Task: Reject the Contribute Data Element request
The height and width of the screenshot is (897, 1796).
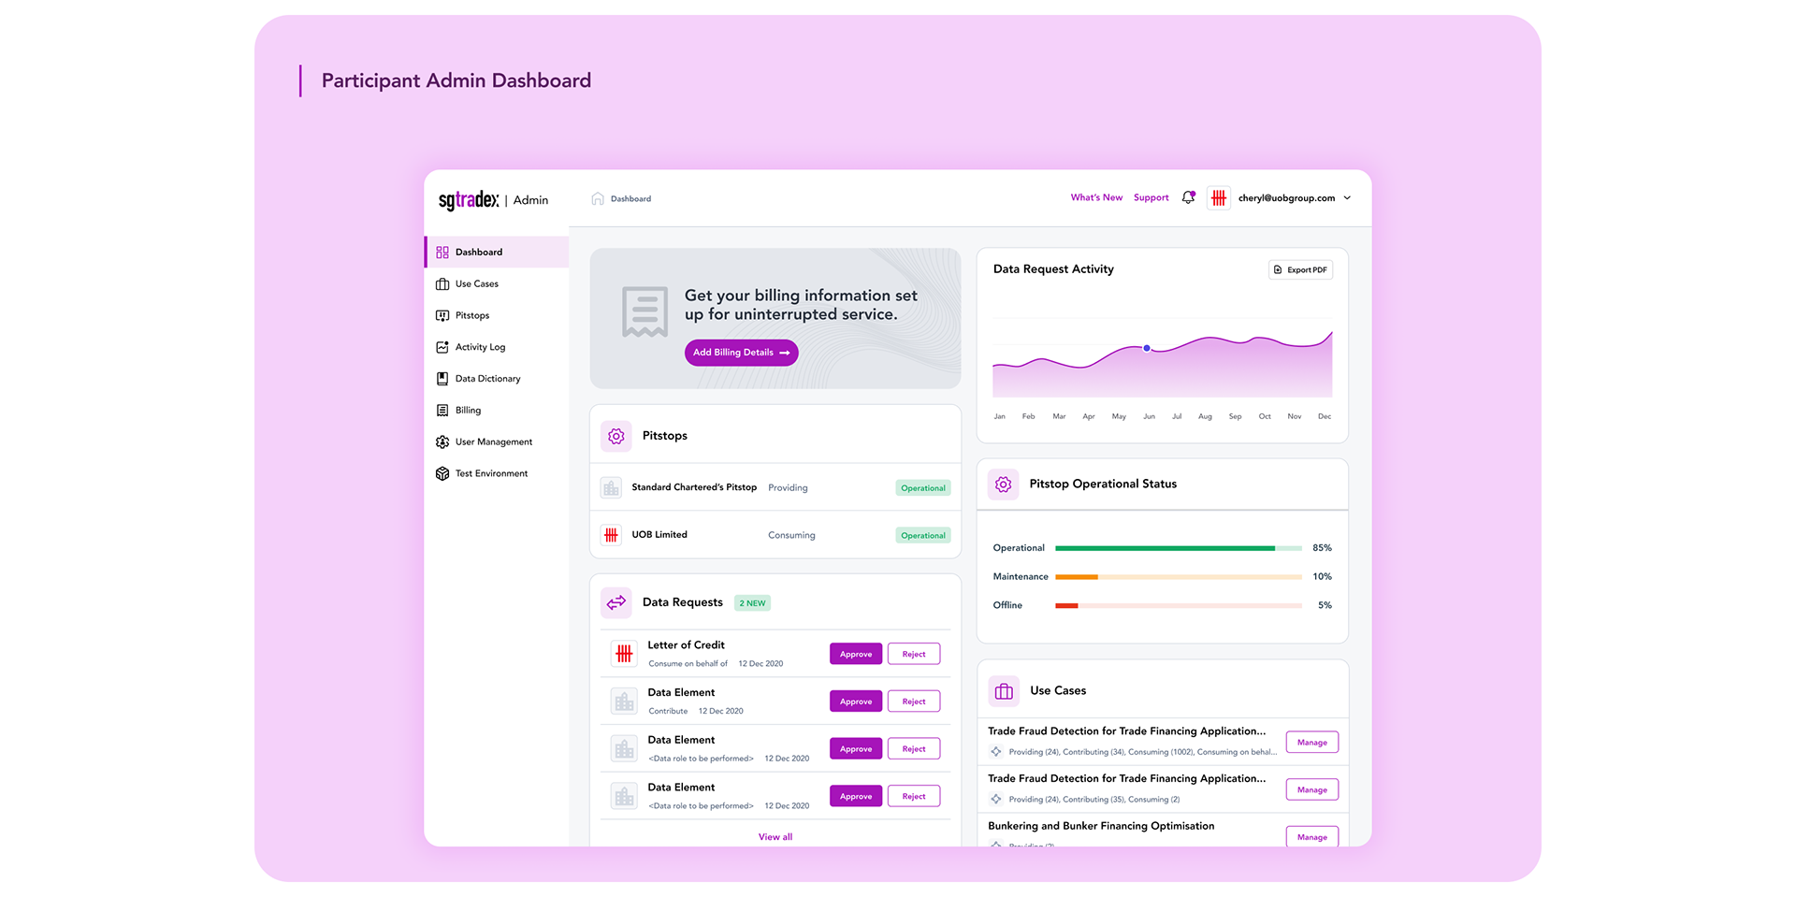Action: 914,702
